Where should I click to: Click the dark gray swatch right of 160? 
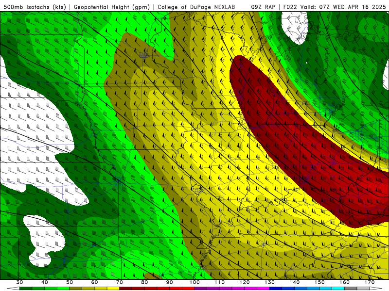pyautogui.click(x=351, y=289)
